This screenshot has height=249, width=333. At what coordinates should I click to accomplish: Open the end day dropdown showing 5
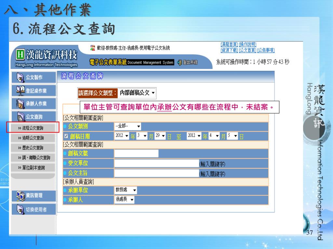coord(232,136)
